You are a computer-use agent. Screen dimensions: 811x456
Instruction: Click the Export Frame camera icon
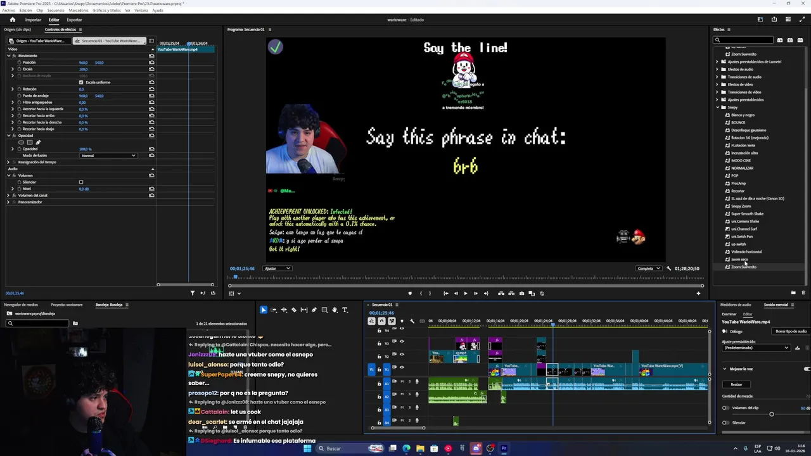coord(521,293)
